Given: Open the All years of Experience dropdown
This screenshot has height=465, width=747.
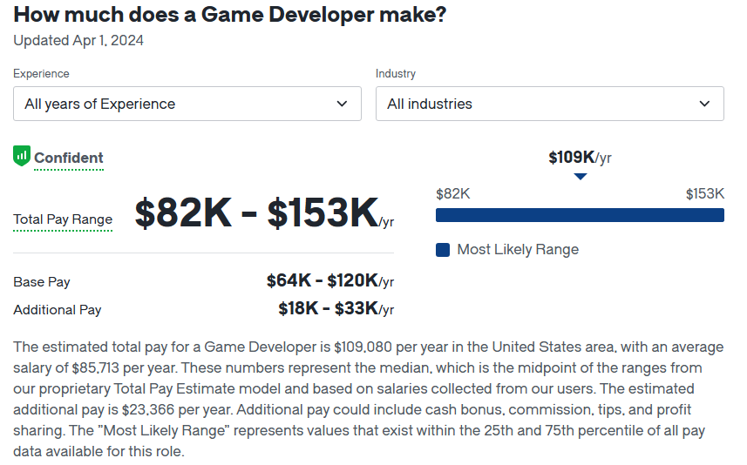Looking at the screenshot, I should pos(187,104).
